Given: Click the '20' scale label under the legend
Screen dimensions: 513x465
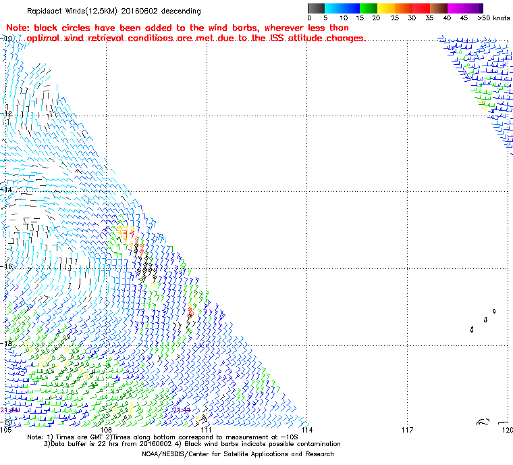Looking at the screenshot, I should tap(376, 18).
